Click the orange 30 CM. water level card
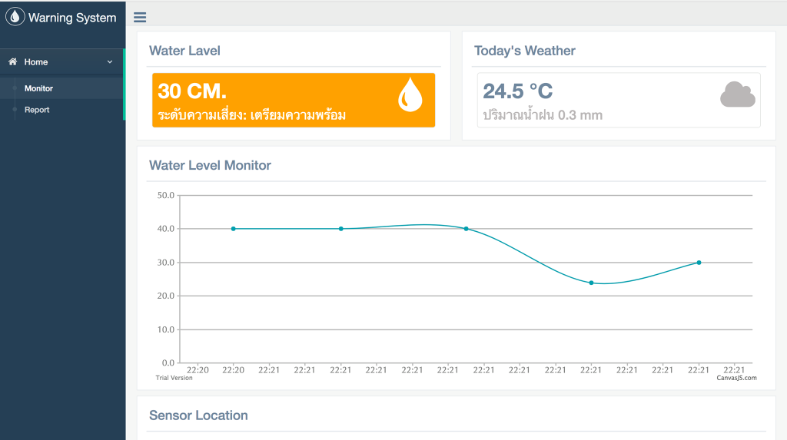This screenshot has height=440, width=787. coord(294,100)
